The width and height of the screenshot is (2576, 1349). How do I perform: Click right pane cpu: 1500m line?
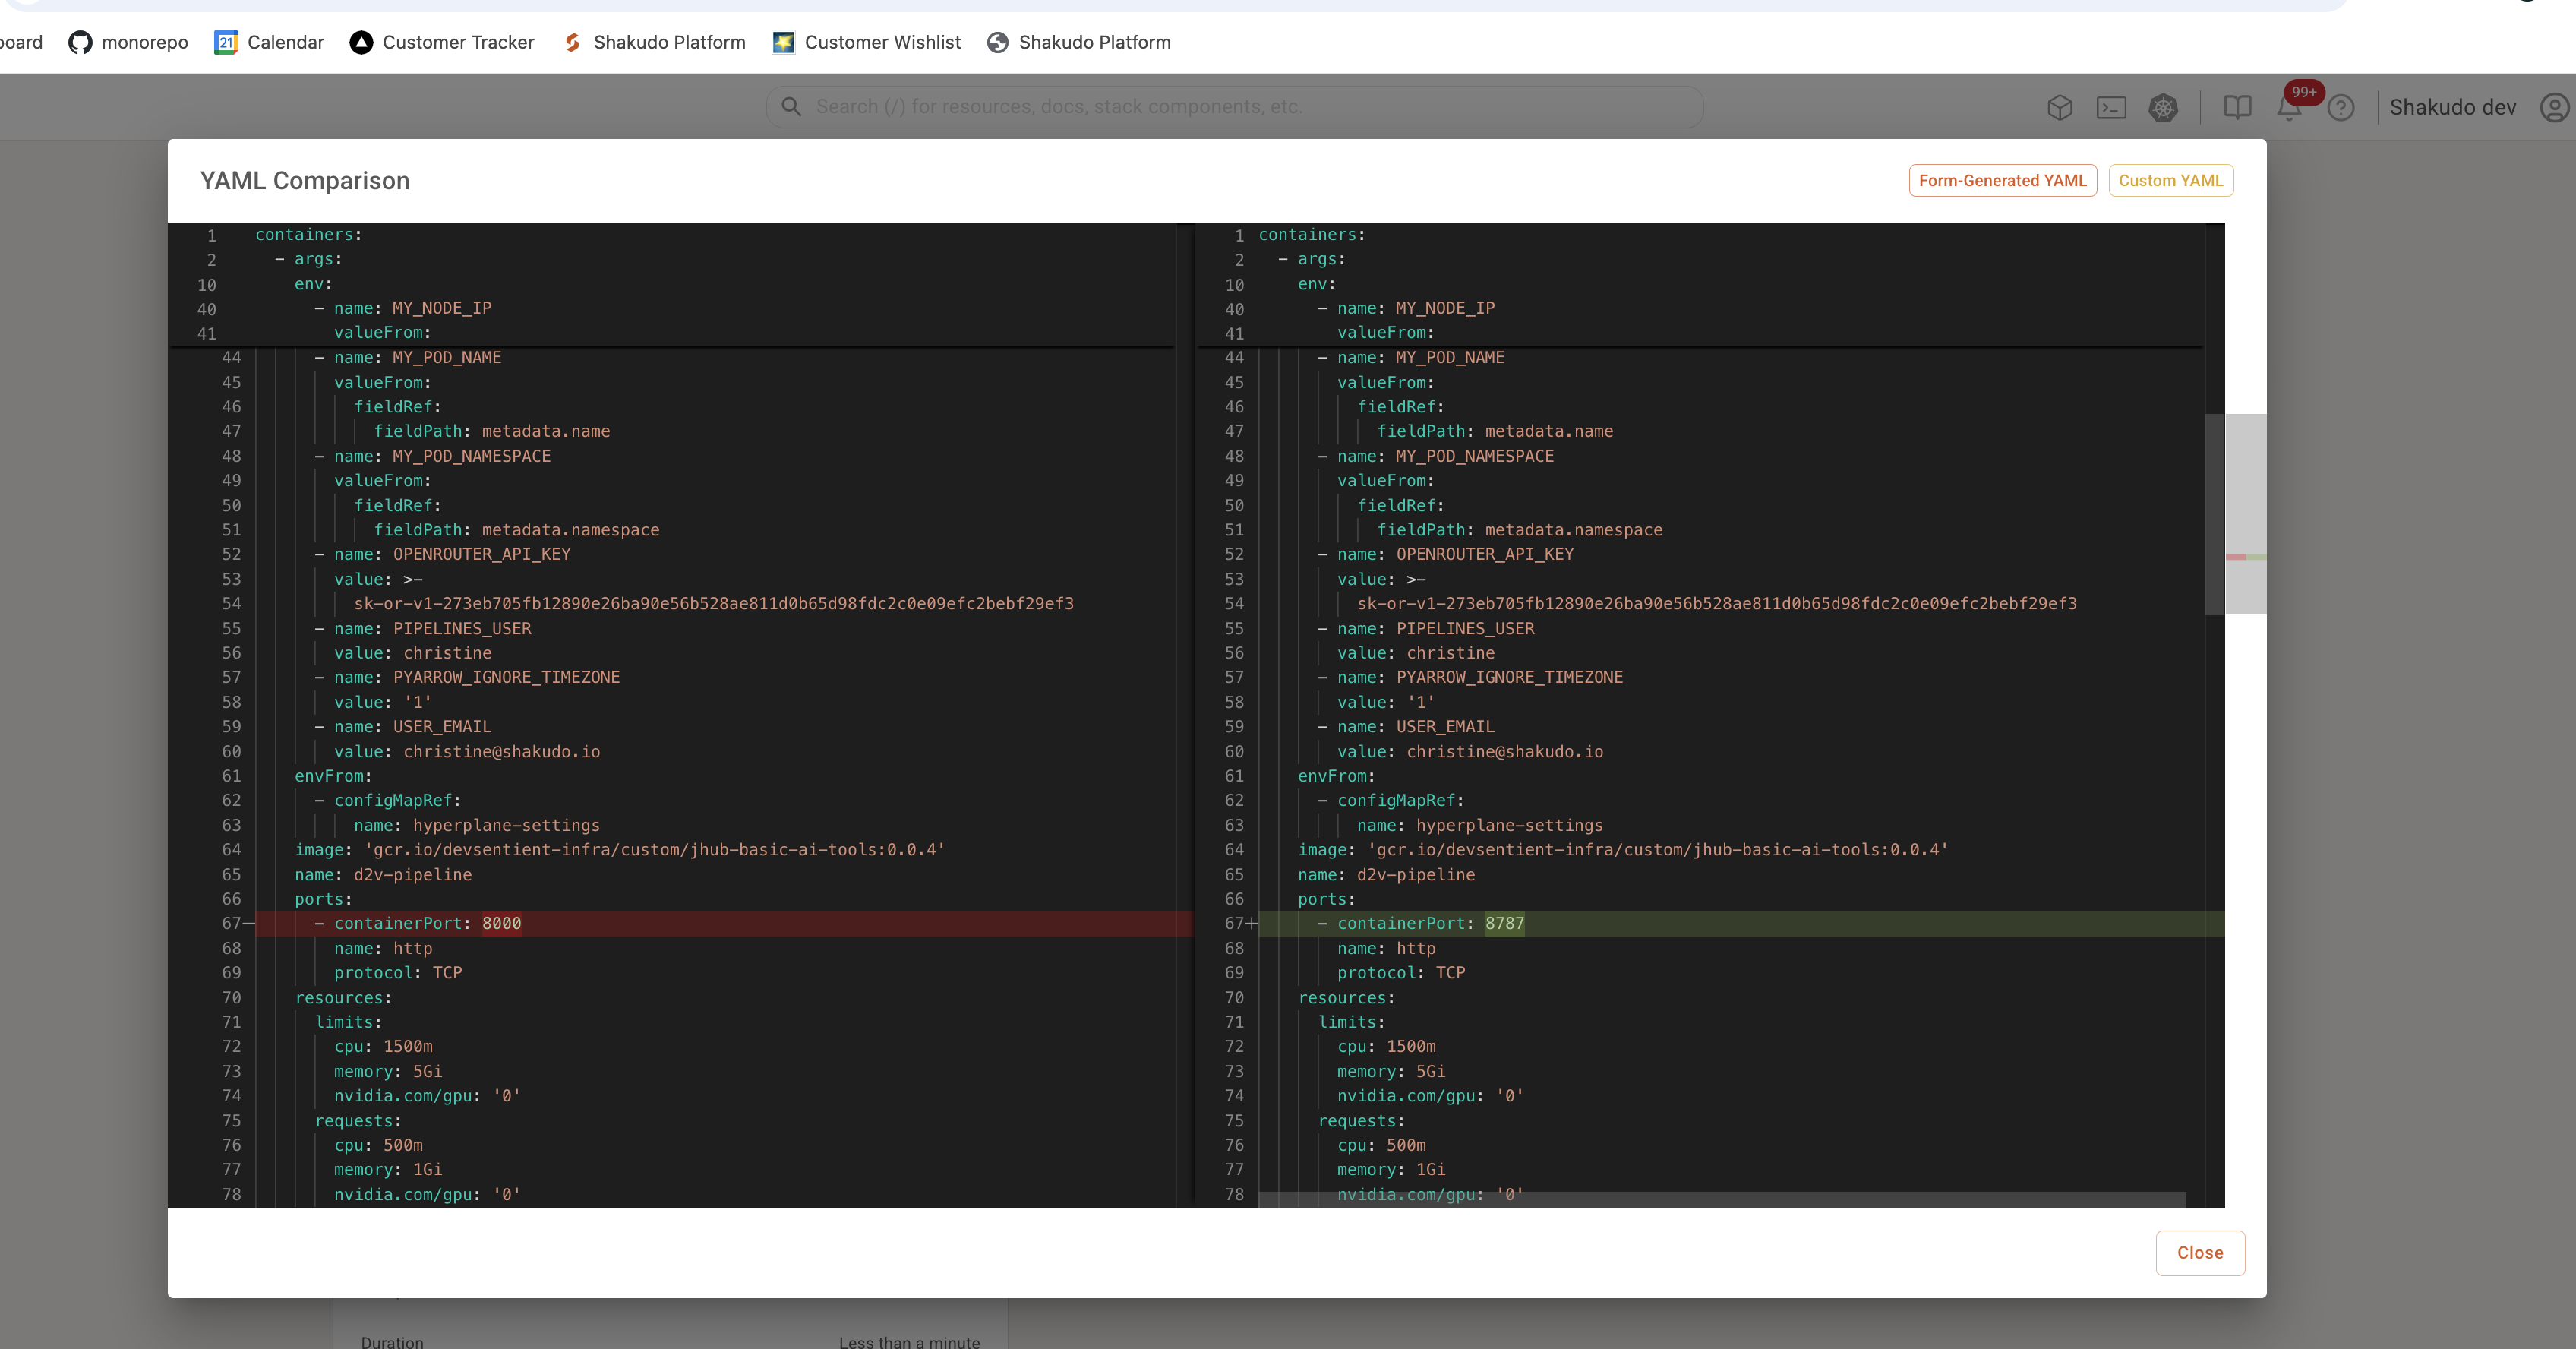tap(1386, 1046)
